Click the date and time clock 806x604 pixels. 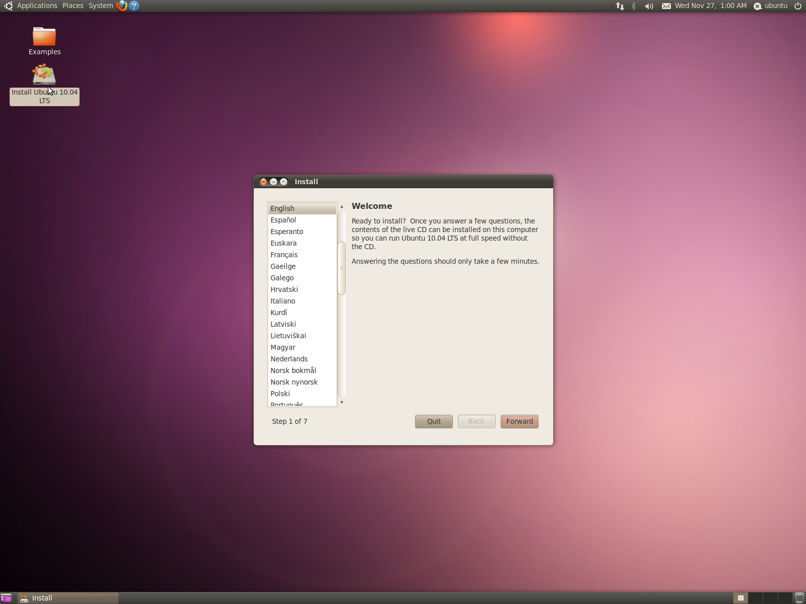click(x=711, y=6)
